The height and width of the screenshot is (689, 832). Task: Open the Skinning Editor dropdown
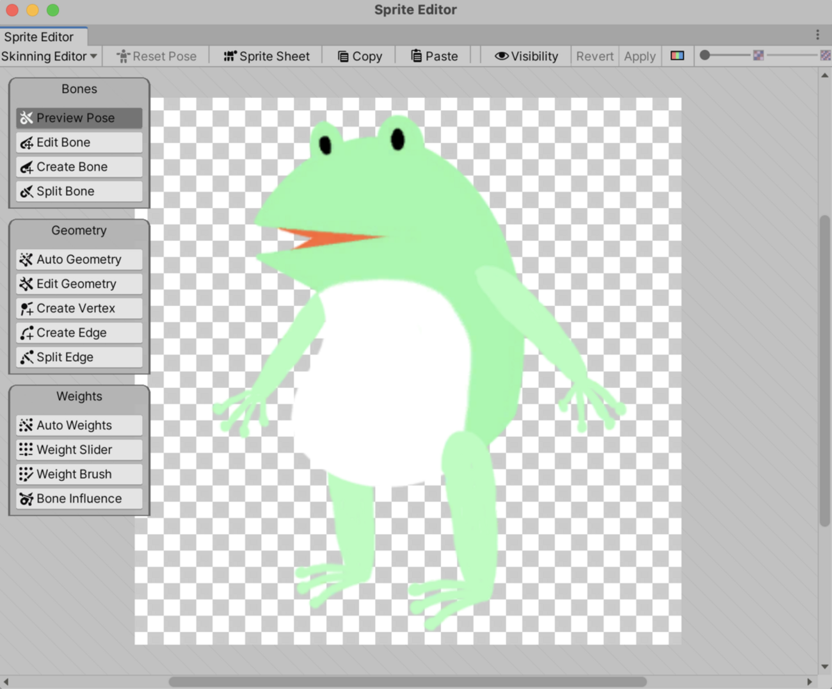click(49, 56)
